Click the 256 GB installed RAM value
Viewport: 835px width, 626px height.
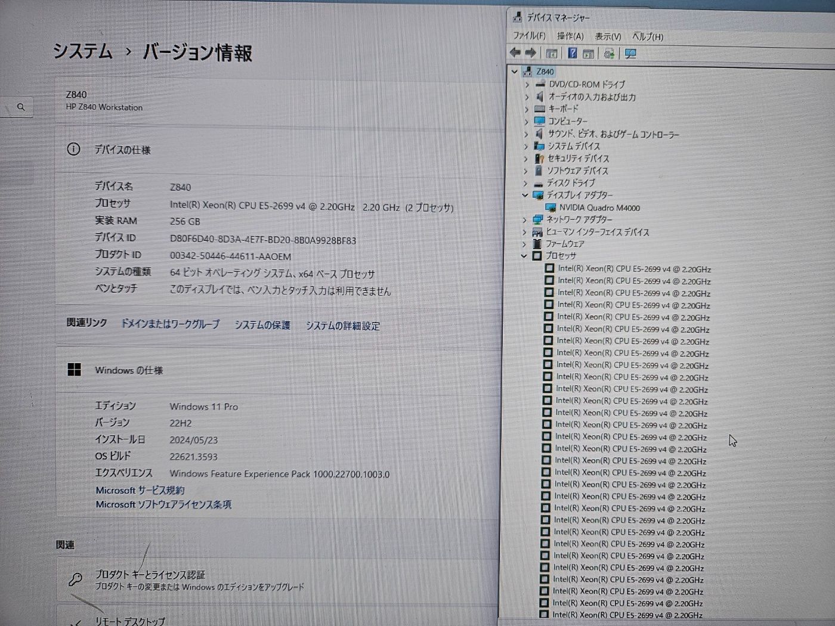coord(185,221)
